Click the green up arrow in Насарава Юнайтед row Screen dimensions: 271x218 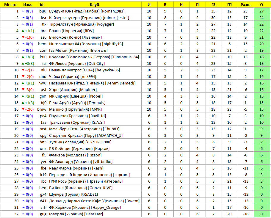click(23, 83)
